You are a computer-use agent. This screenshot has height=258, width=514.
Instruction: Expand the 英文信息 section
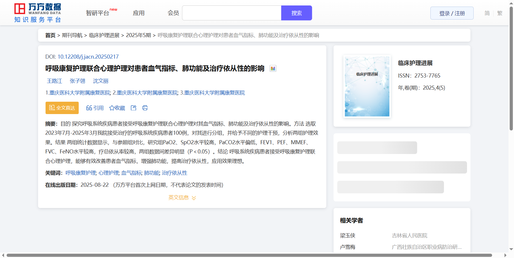pos(182,198)
